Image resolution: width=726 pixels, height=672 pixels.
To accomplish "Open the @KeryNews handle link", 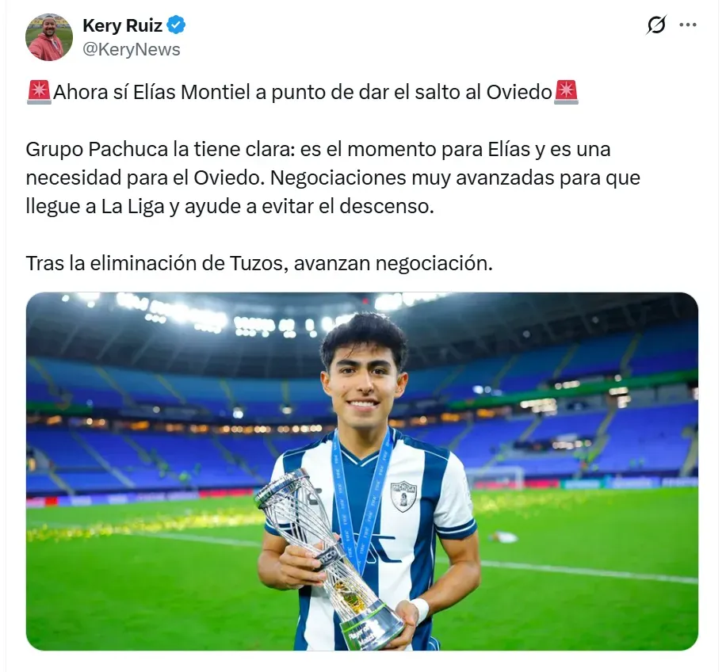I will pos(132,49).
